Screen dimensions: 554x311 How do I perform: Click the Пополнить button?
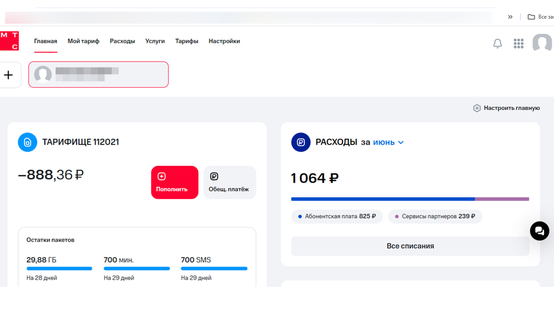tap(174, 183)
